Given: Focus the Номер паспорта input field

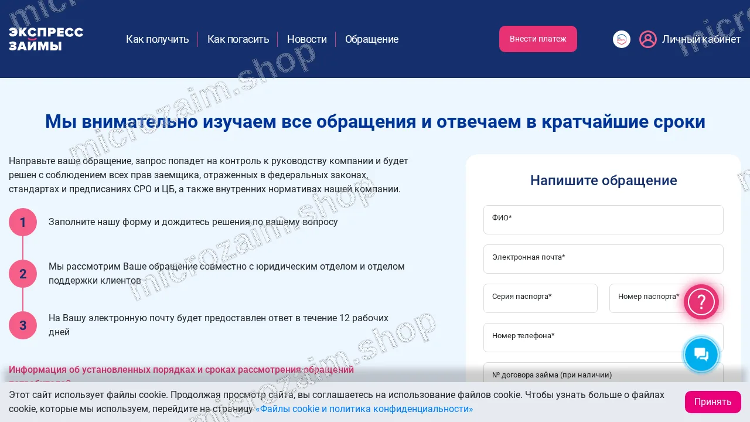Looking at the screenshot, I should 666,298.
